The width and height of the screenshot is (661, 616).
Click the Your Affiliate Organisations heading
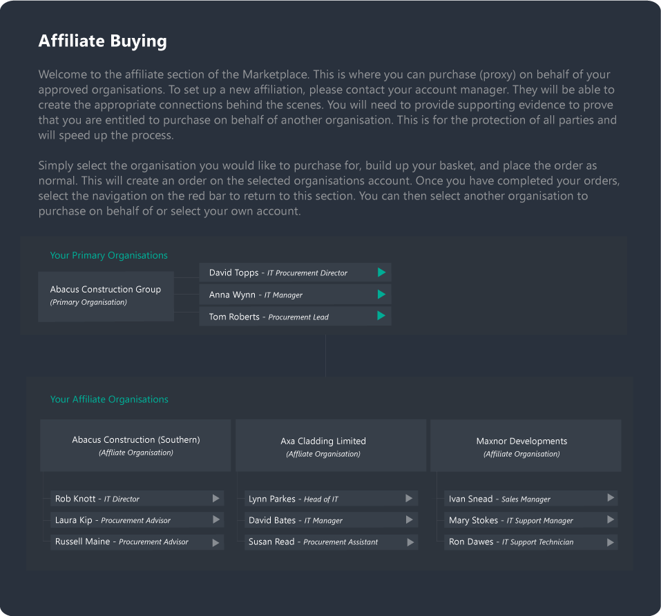pyautogui.click(x=109, y=399)
